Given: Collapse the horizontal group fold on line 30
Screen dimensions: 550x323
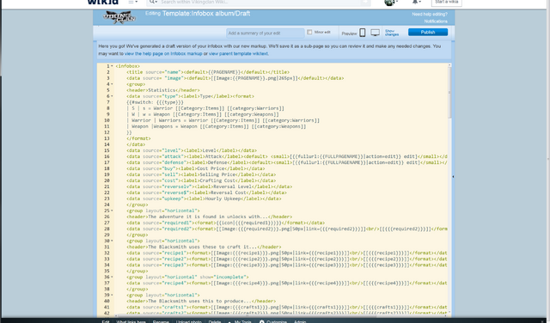Looking at the screenshot, I should (112, 241).
